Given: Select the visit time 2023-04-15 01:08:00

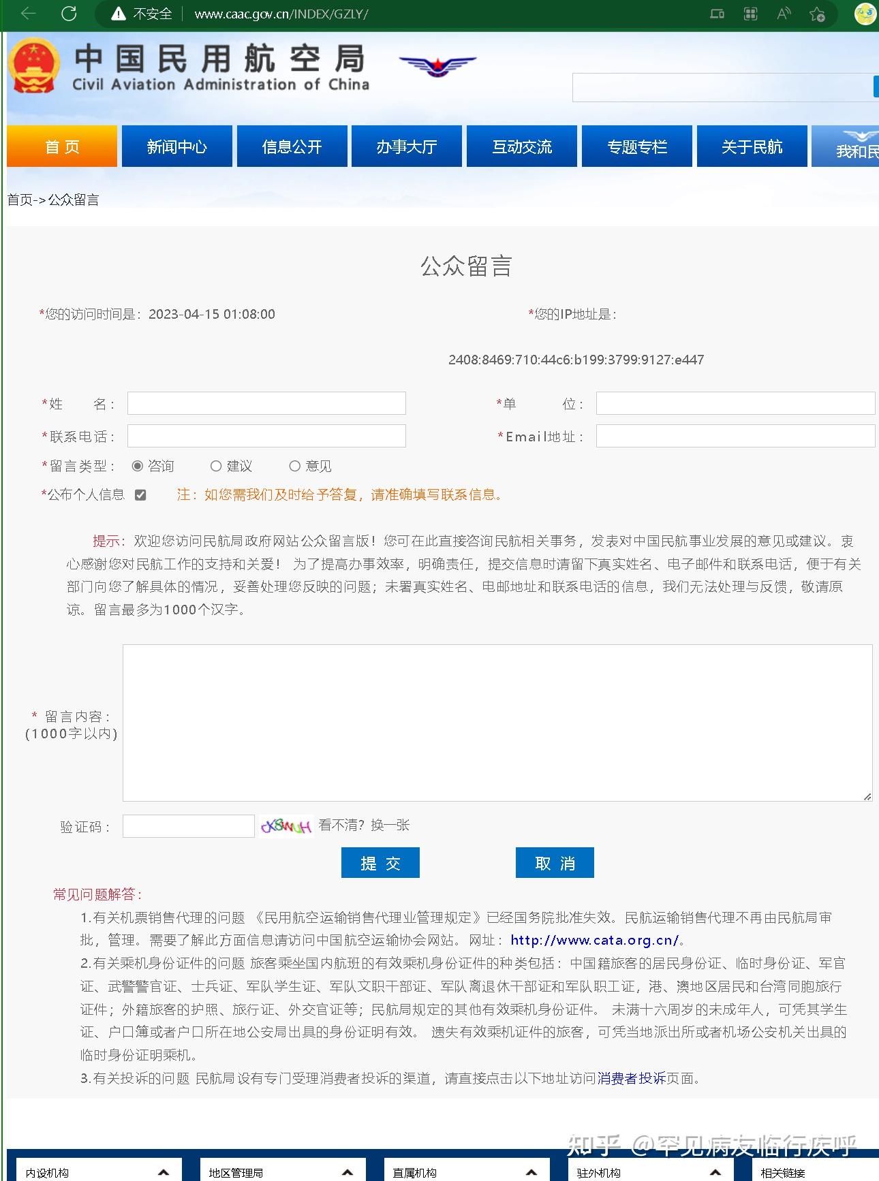Looking at the screenshot, I should [x=212, y=314].
